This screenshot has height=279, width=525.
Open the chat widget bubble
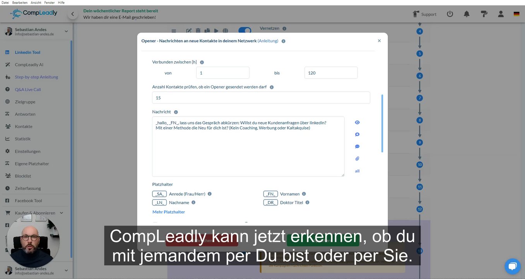[512, 266]
